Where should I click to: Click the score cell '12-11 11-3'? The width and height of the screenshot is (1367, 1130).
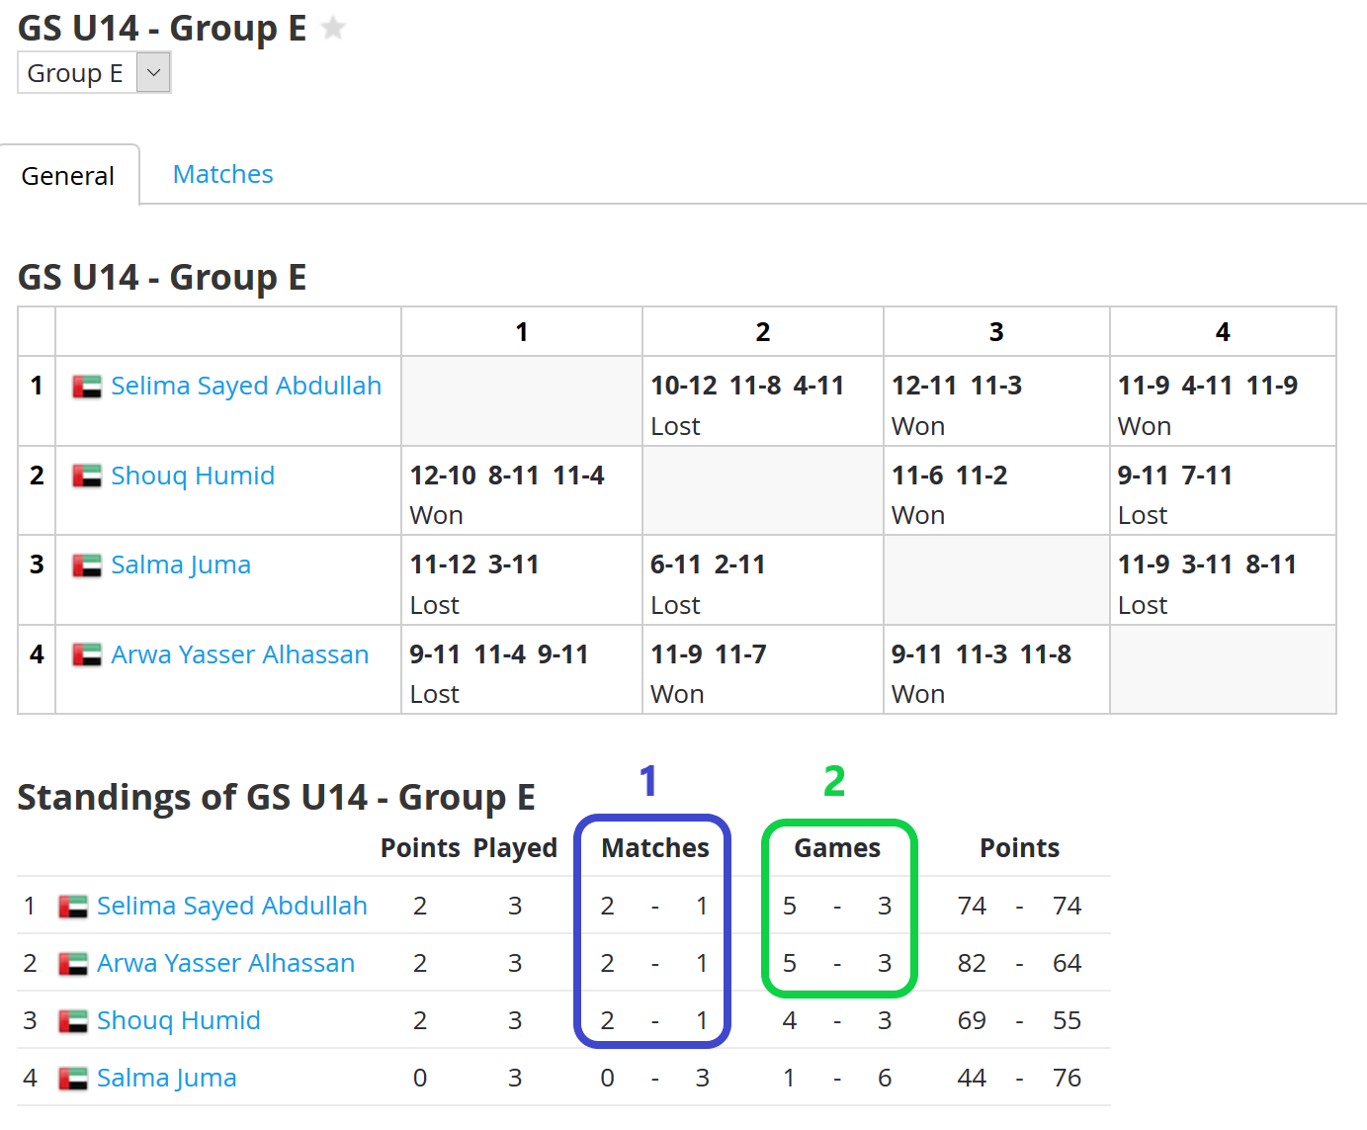point(996,401)
